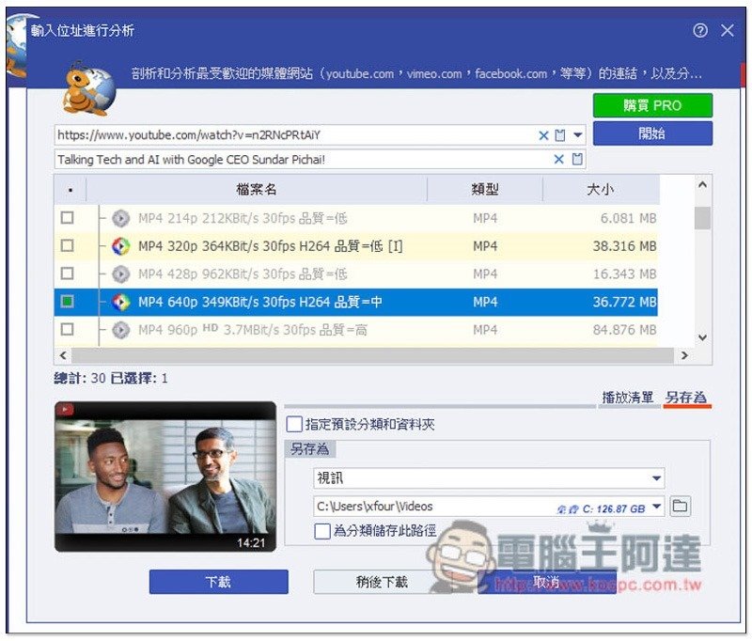Clear the video title with the X icon
Viewport: 752px width, 641px height.
click(x=558, y=159)
